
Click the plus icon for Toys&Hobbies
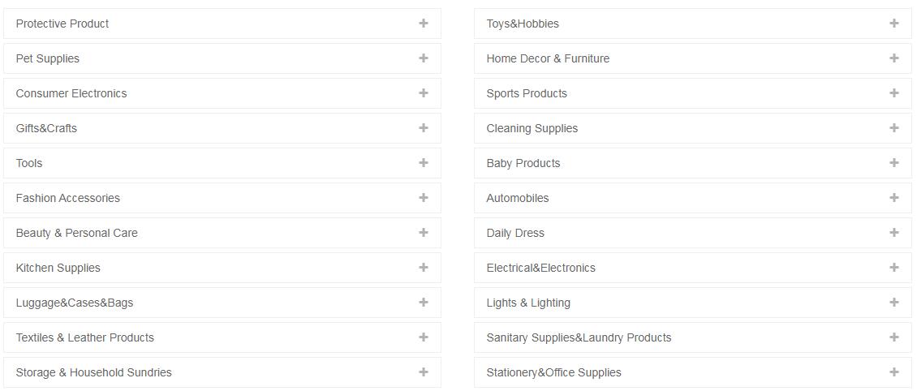tap(893, 24)
